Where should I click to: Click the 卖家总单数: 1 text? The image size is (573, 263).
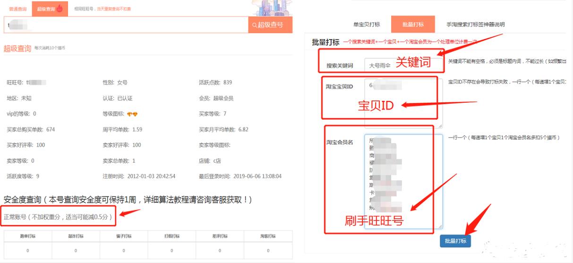tap(119, 161)
